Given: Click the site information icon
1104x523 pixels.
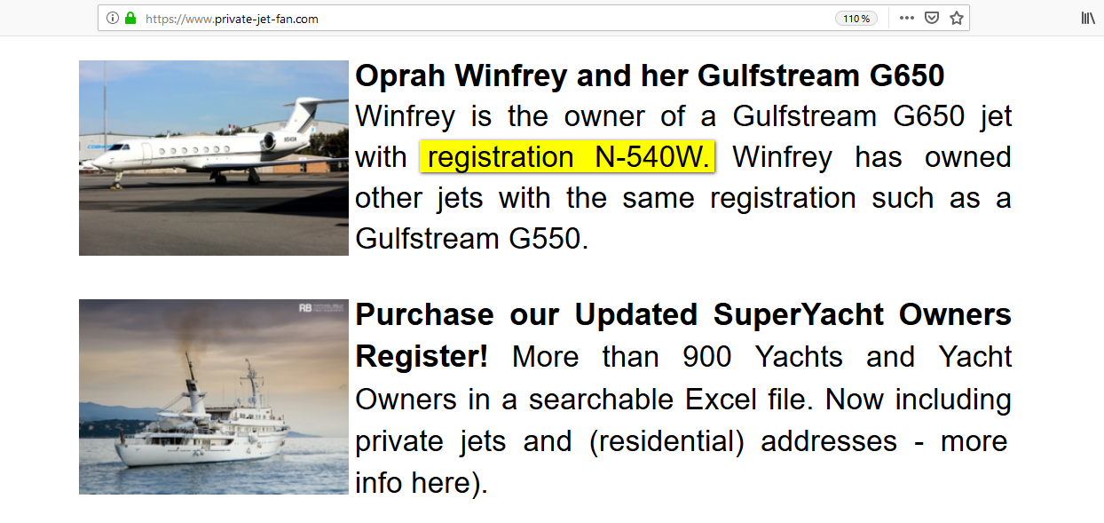Looking at the screenshot, I should 113,18.
